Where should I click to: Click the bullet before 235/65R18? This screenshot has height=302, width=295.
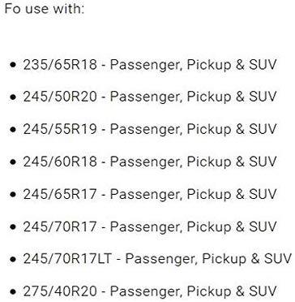point(12,65)
